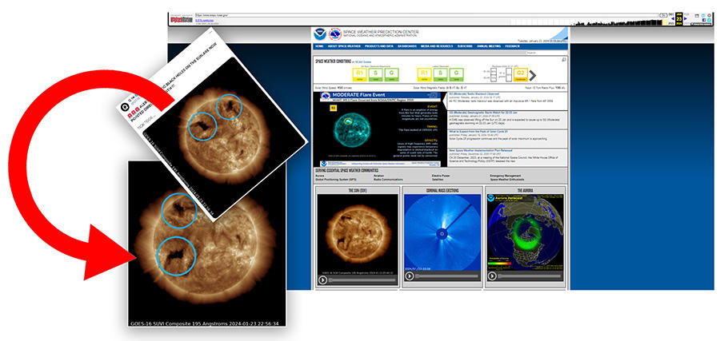Click the Wayback Machine logo
This screenshot has width=720, height=341.
181,20
